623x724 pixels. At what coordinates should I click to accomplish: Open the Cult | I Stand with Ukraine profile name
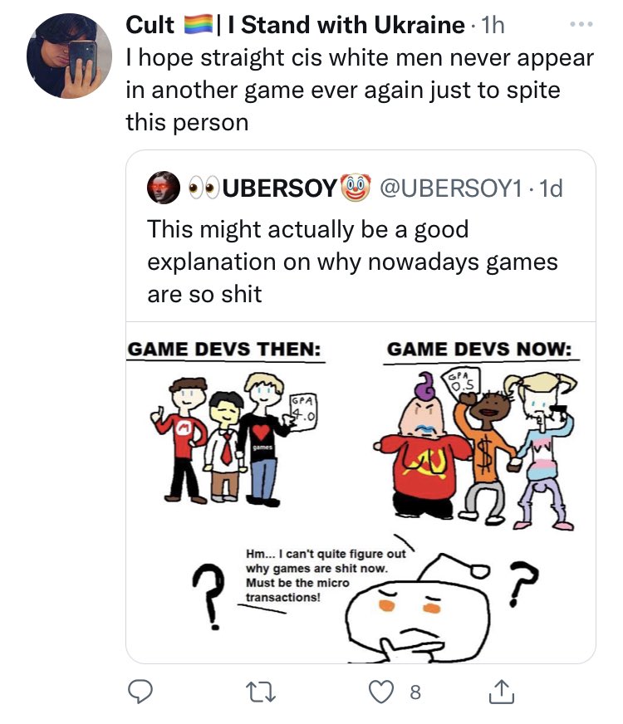click(295, 24)
